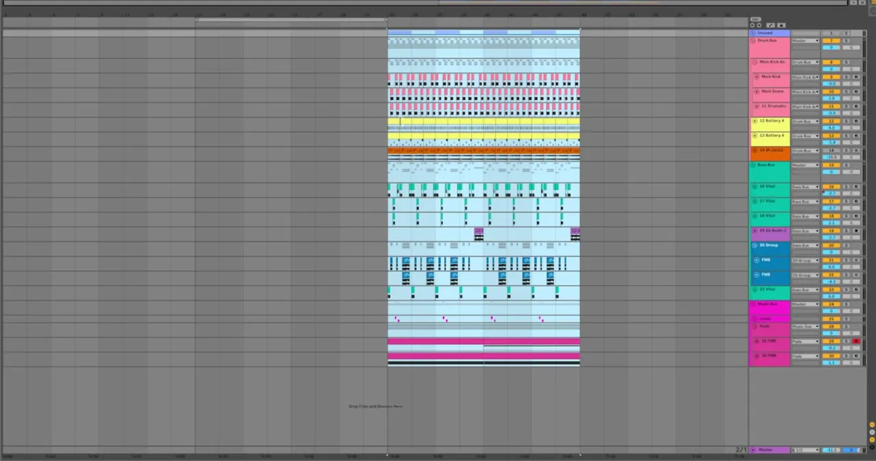876x461 pixels.
Task: Solo the 20 Group track
Action: (x=846, y=246)
